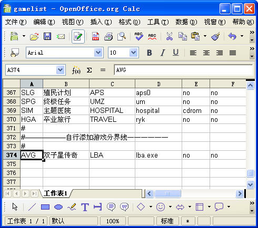Export directly as PDF icon
258x228 pixels.
95,36
